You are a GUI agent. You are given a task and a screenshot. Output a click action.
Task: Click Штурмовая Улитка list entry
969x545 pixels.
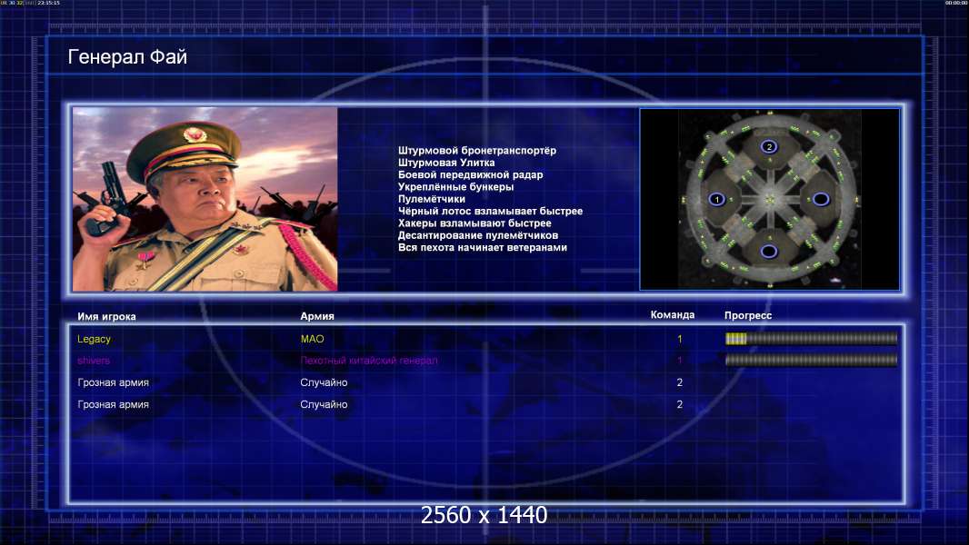tap(446, 163)
